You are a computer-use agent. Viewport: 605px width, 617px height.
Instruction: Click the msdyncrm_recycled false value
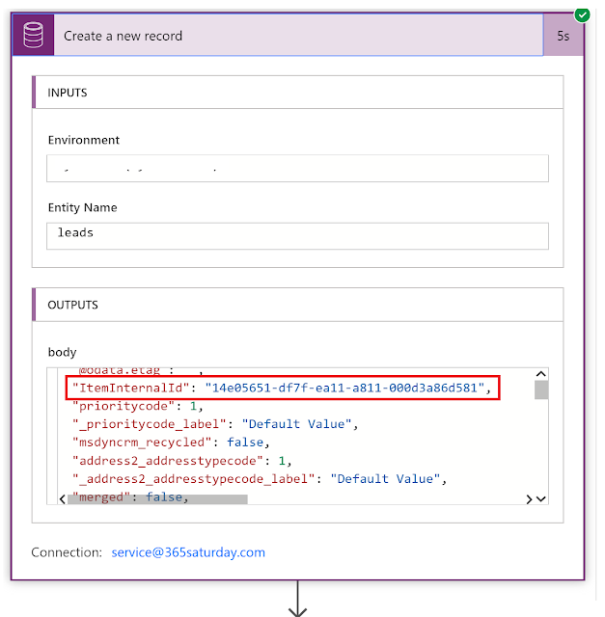tap(245, 443)
